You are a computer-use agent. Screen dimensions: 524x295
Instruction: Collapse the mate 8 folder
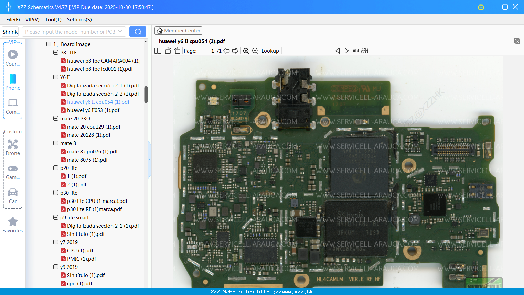(56, 143)
